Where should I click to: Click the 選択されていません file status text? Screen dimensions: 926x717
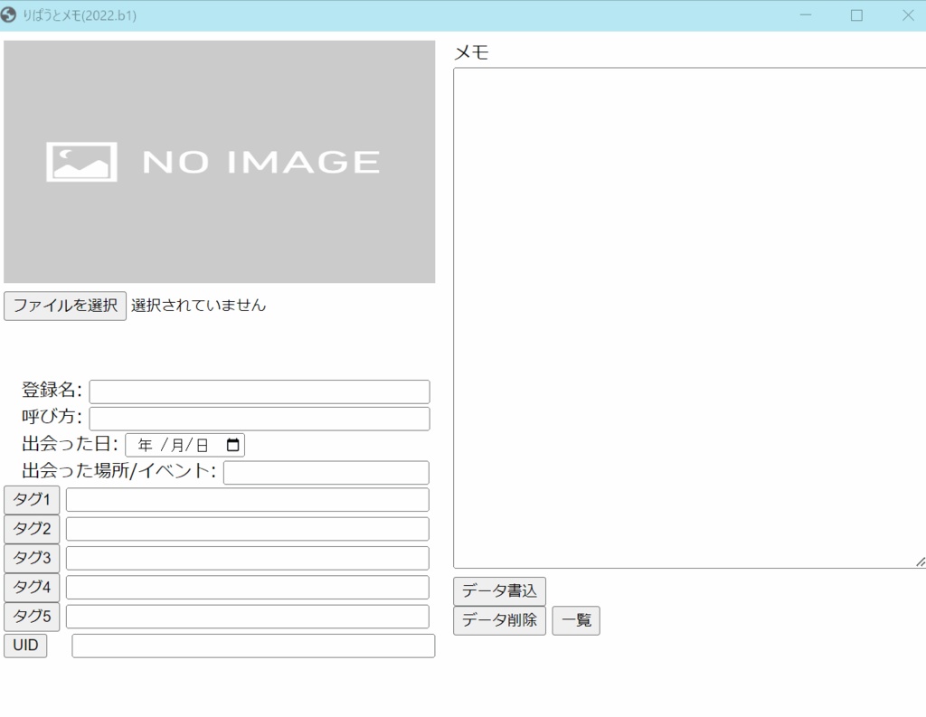click(x=198, y=306)
